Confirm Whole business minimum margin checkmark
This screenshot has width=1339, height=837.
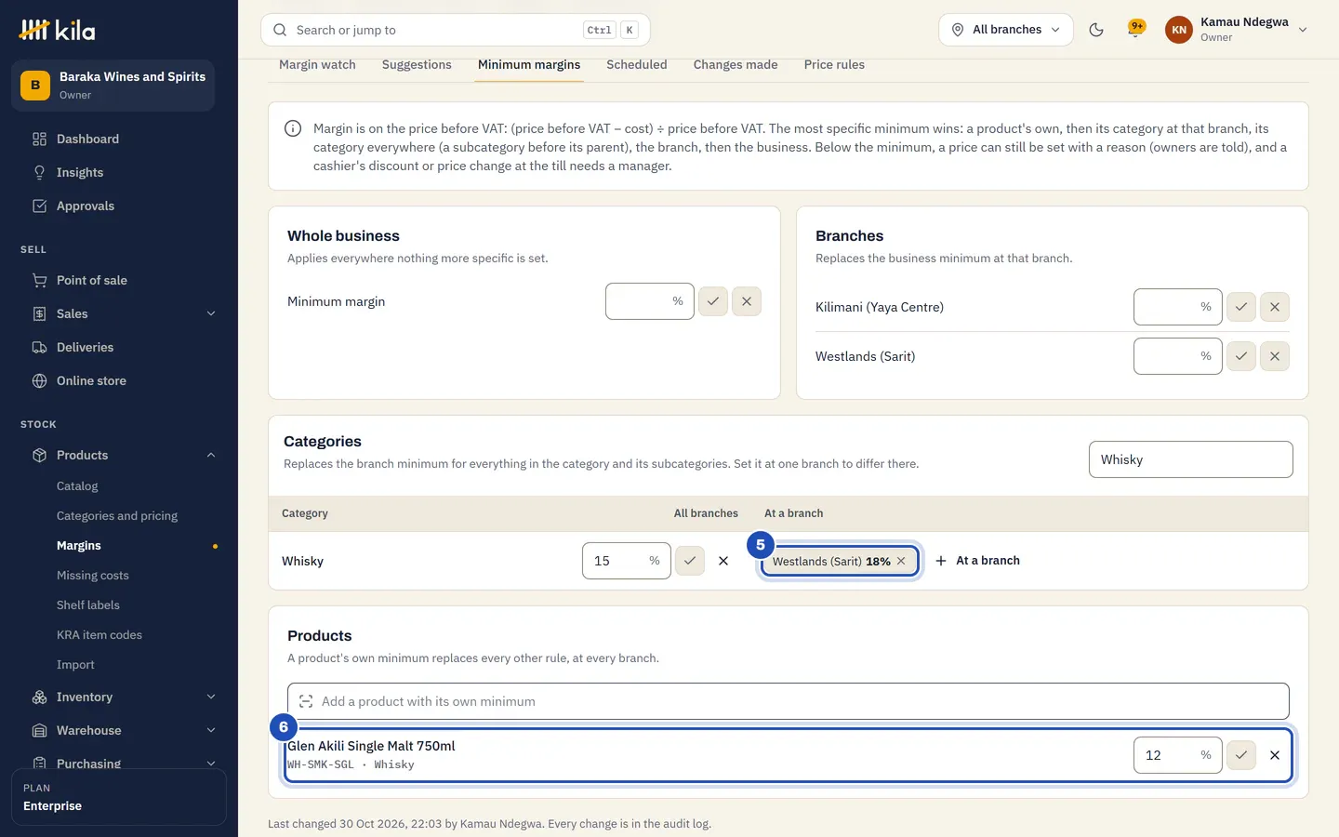pos(713,301)
